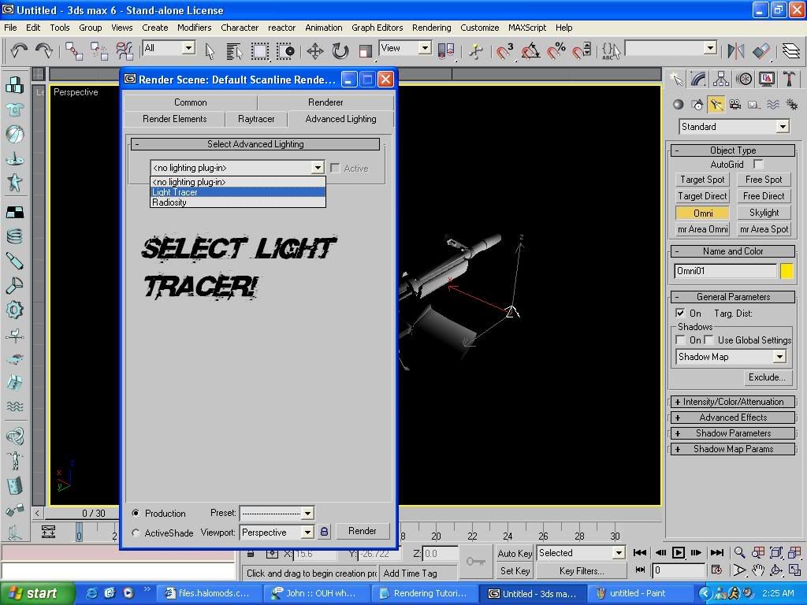
Task: Click the Zoom magnifier viewport control
Action: pos(739,552)
